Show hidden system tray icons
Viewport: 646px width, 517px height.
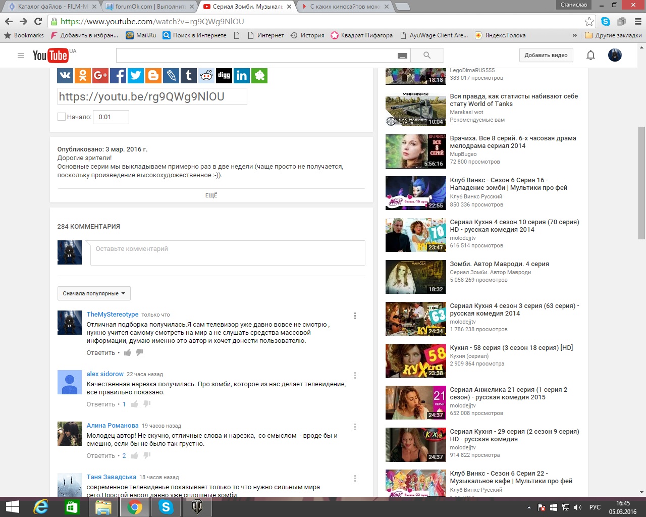tap(529, 507)
